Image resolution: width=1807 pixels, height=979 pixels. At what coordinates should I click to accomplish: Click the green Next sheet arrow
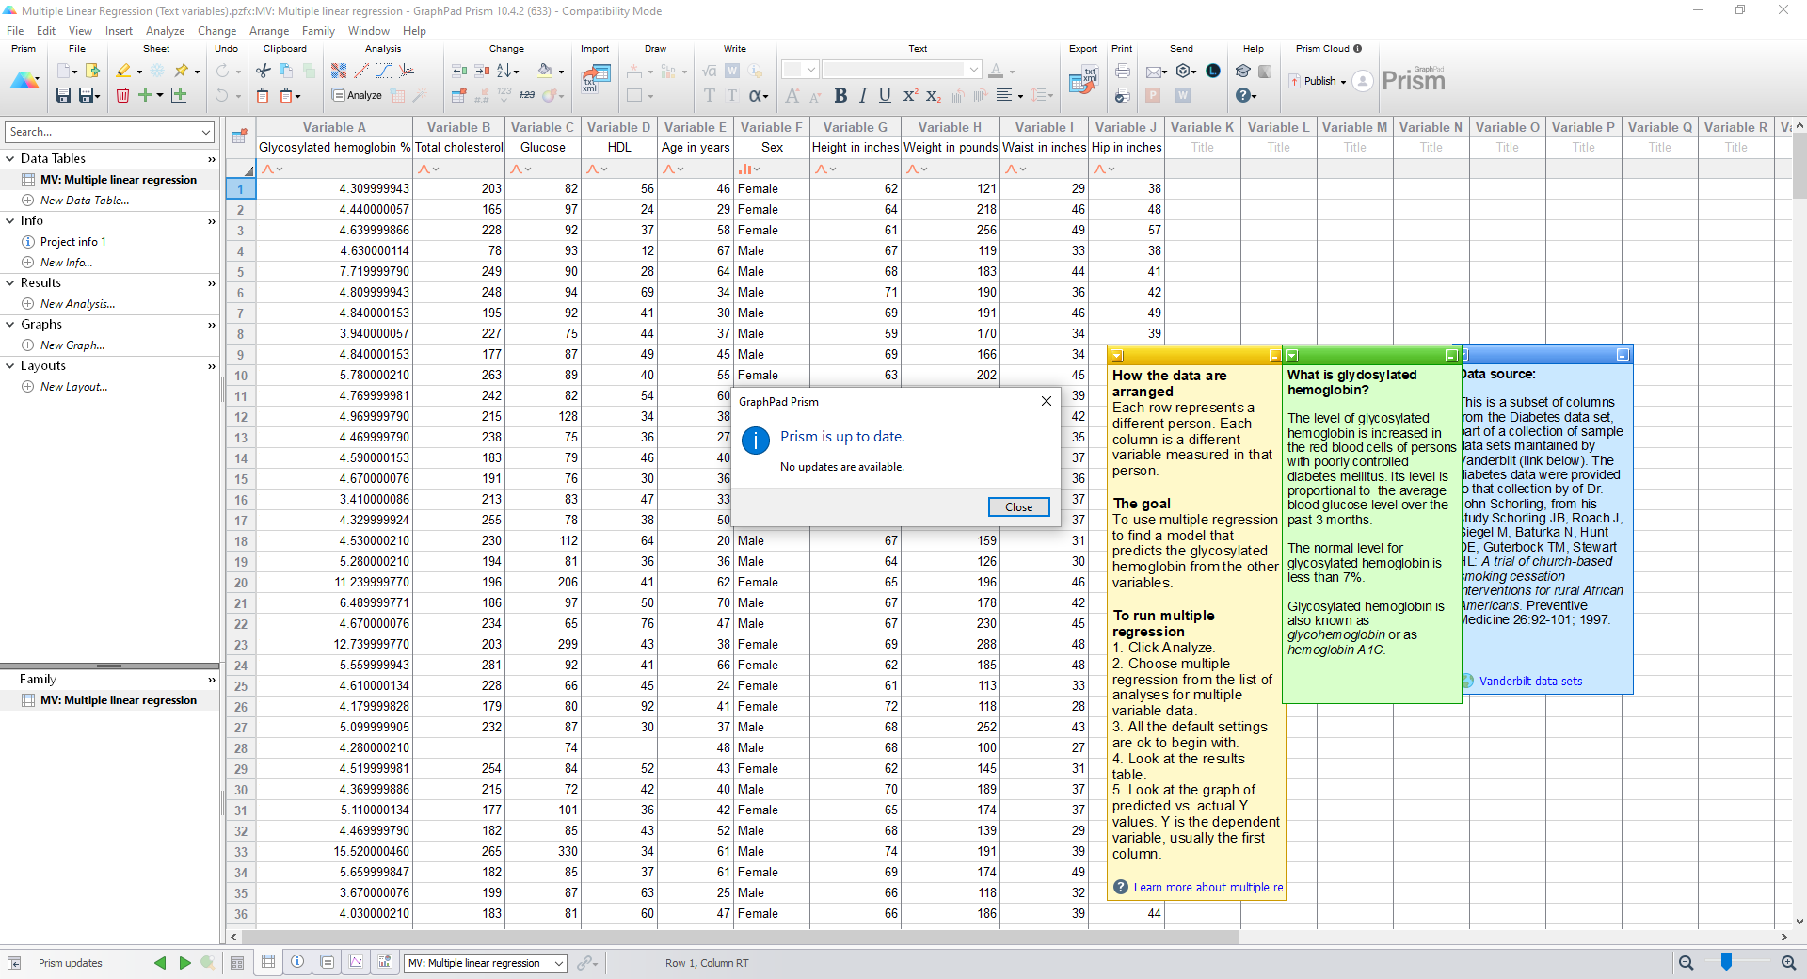184,962
